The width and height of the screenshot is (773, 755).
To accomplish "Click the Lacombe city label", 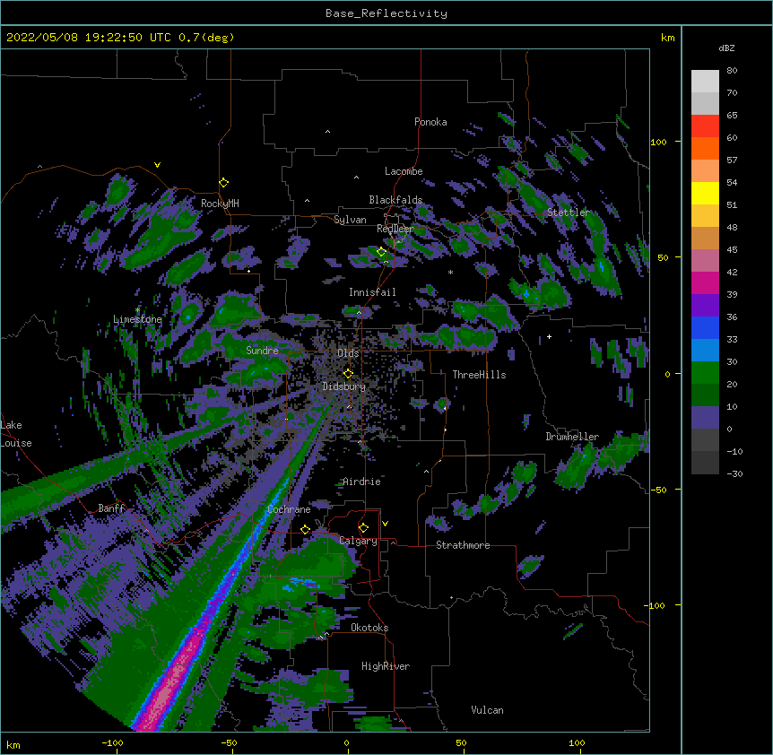I will click(x=404, y=171).
